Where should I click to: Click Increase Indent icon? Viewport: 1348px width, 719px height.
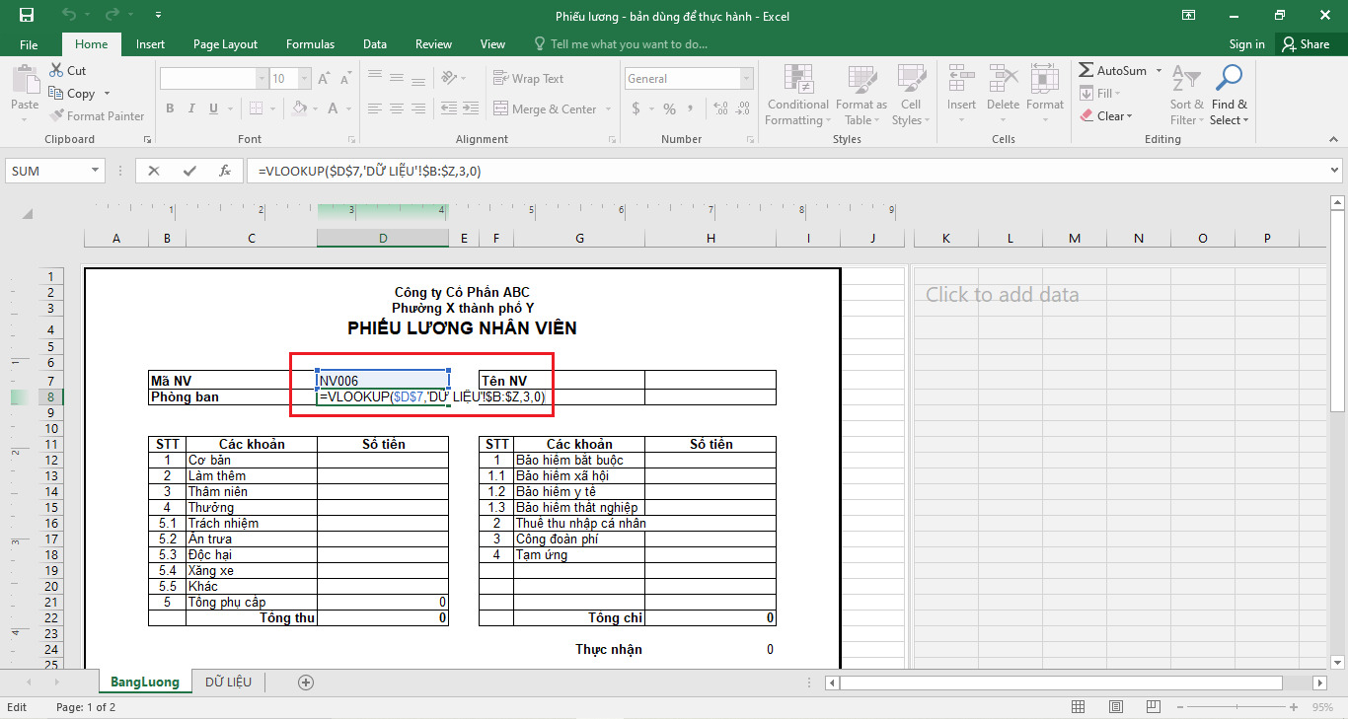471,108
